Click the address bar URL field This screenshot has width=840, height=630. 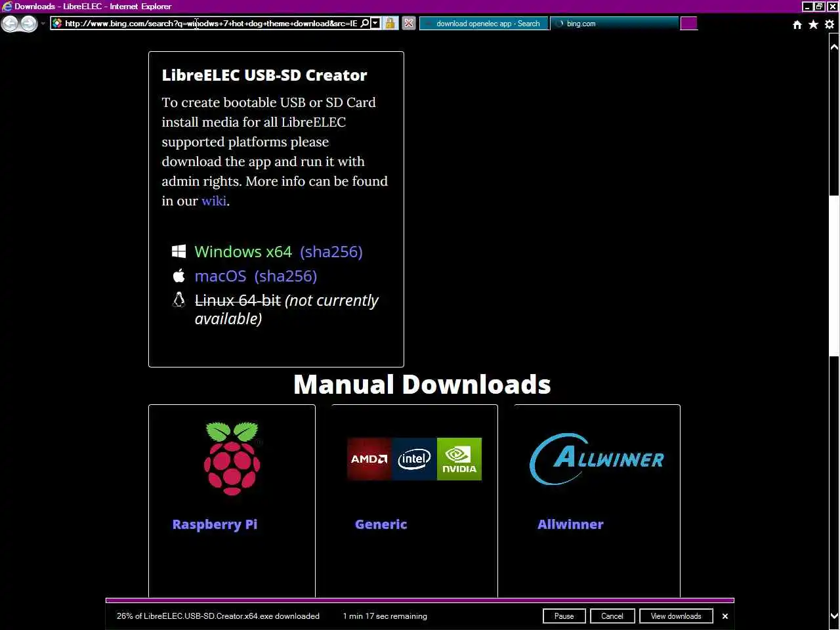click(x=211, y=24)
